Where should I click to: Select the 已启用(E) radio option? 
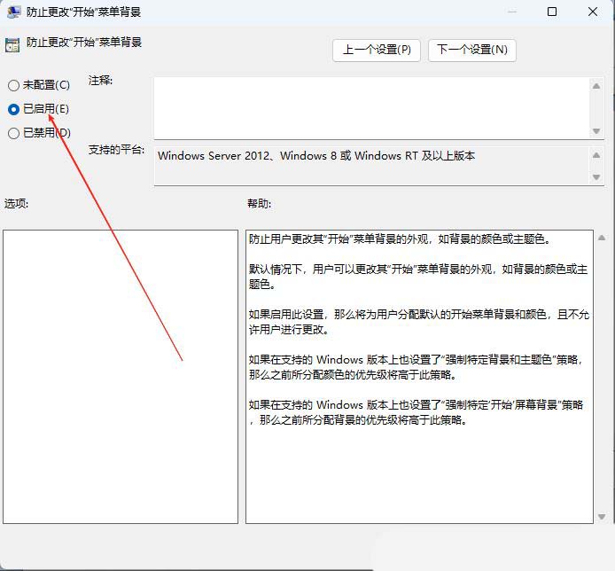click(x=13, y=109)
